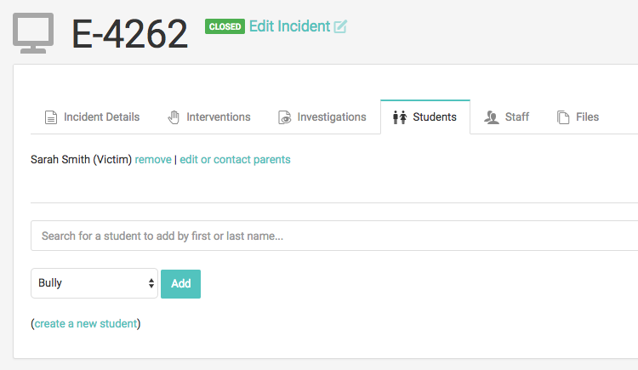Click the Students people icon

[x=400, y=117]
